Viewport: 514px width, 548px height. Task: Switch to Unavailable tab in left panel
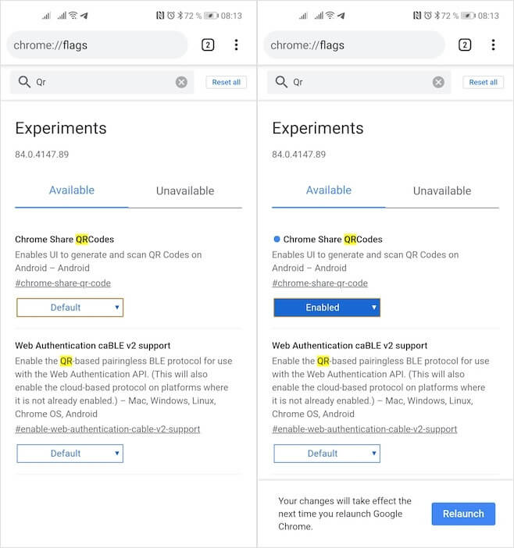click(185, 190)
